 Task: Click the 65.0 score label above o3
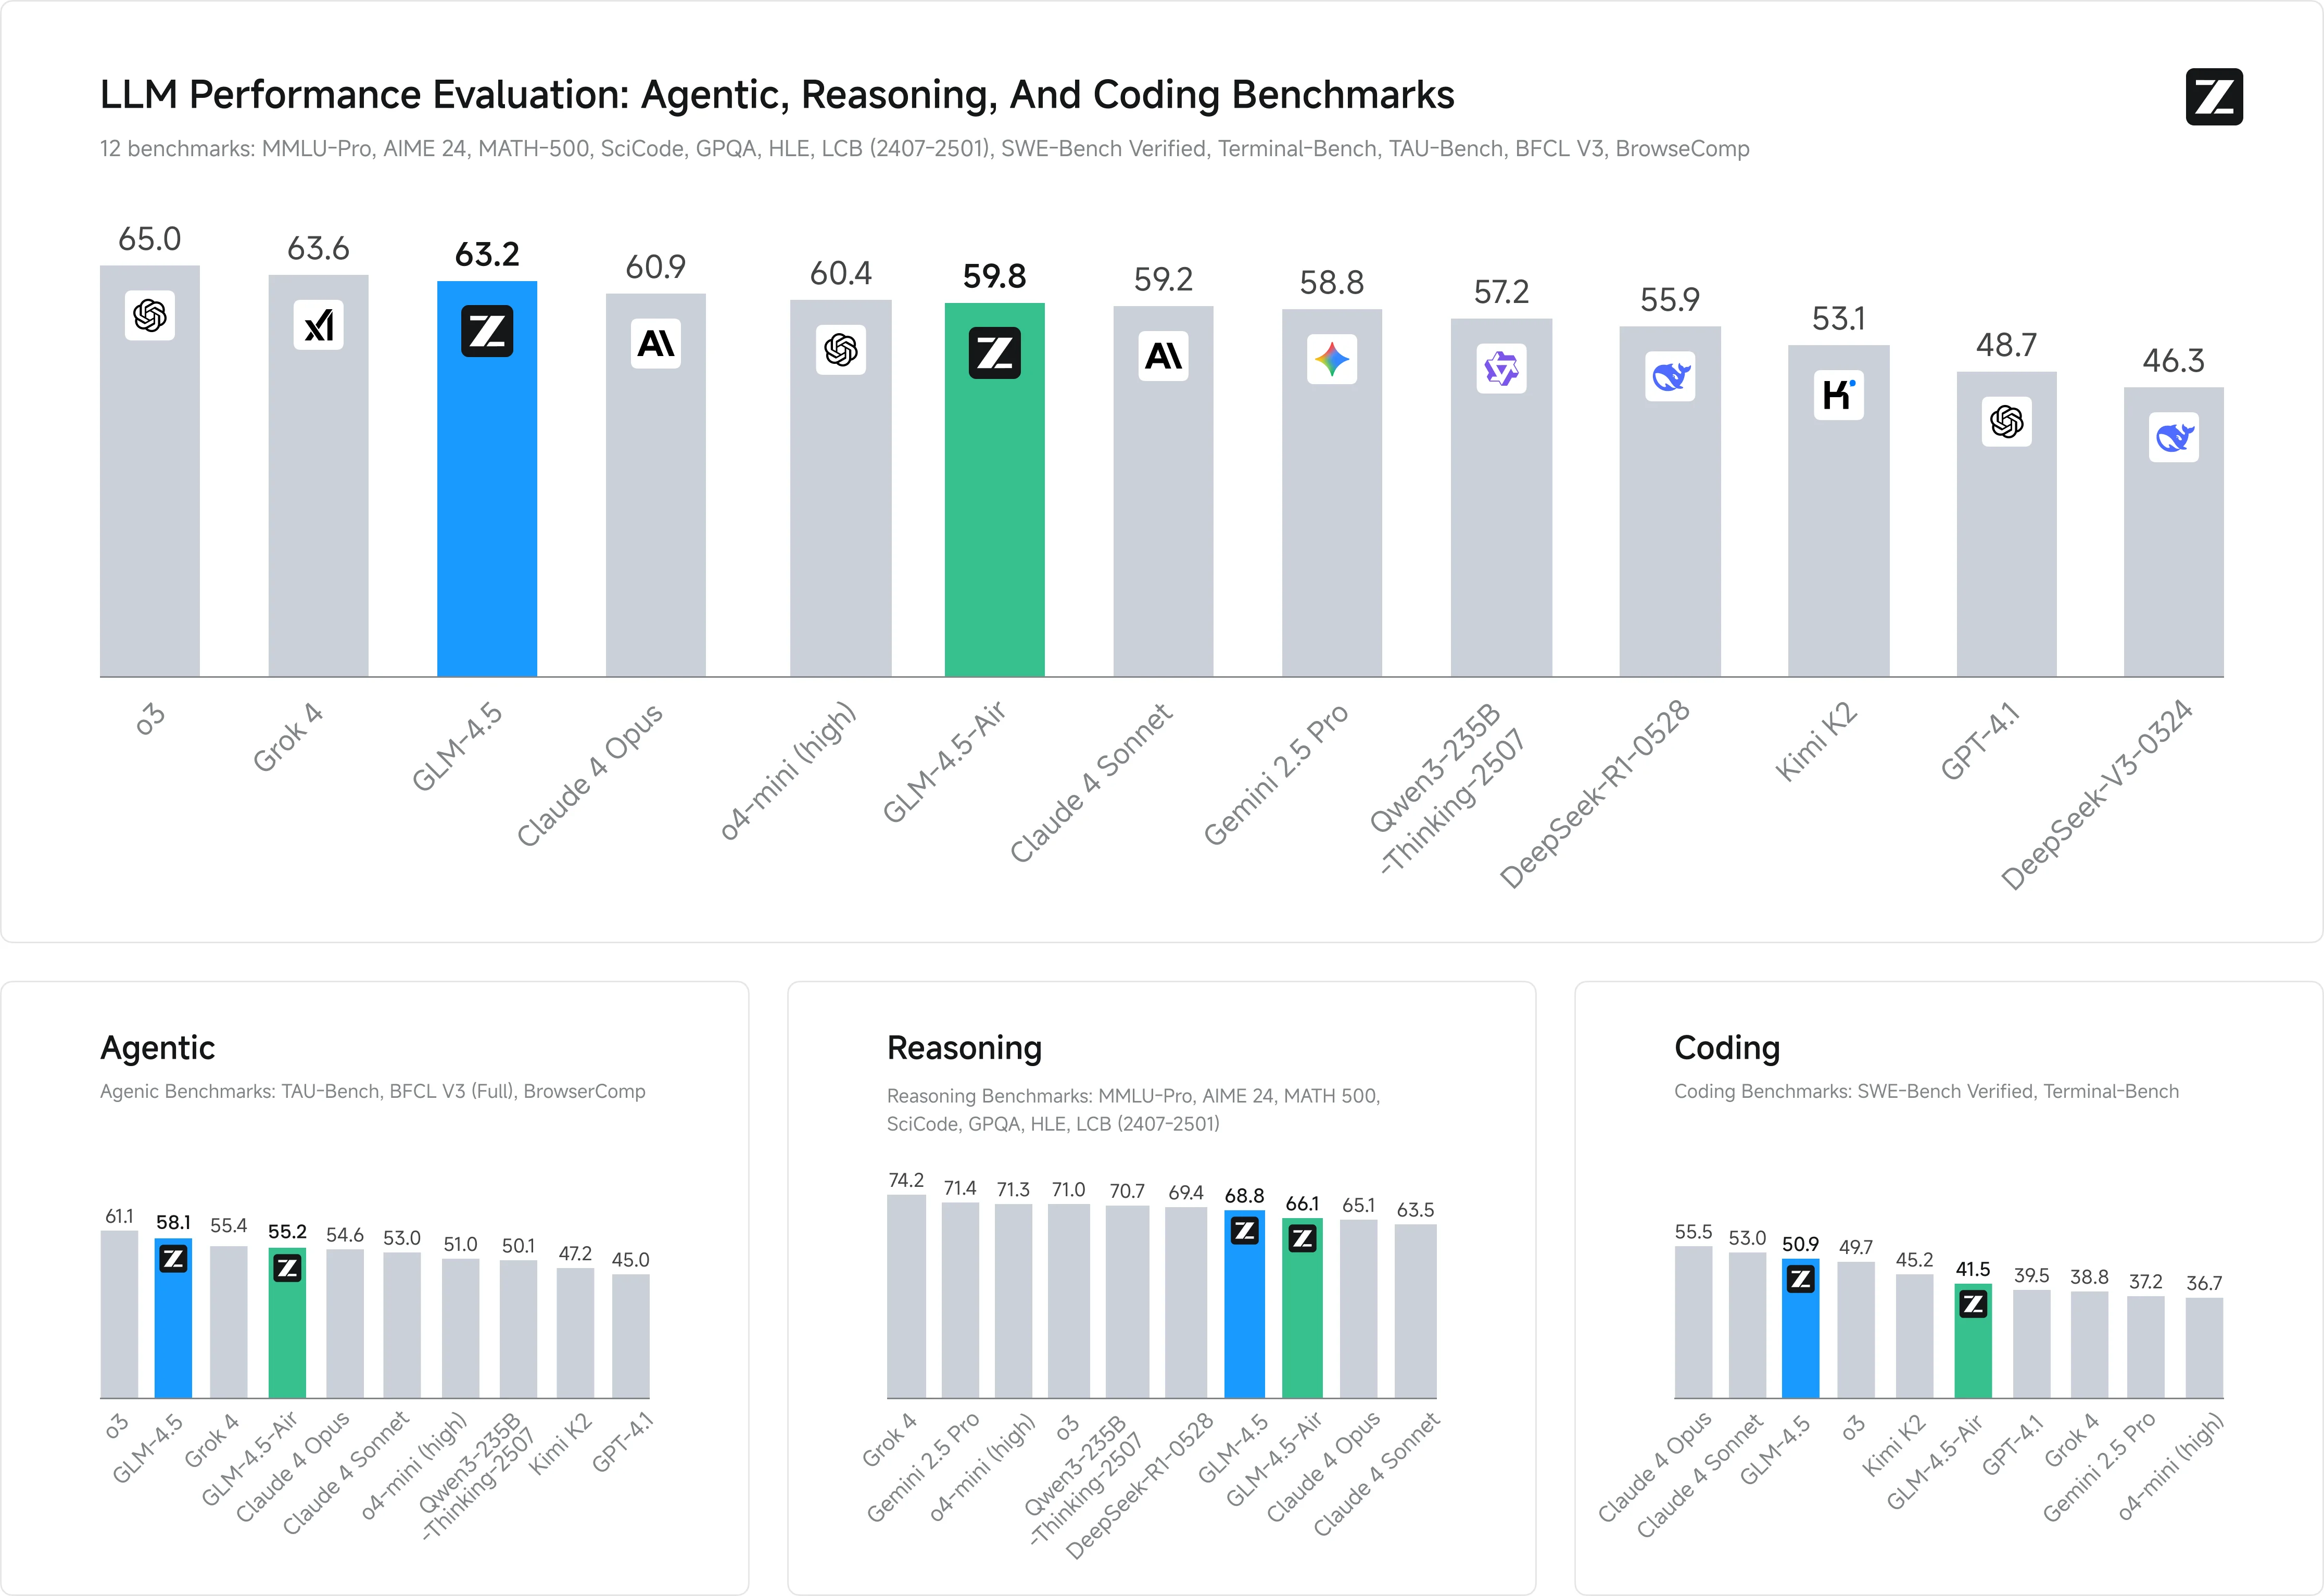(x=150, y=239)
